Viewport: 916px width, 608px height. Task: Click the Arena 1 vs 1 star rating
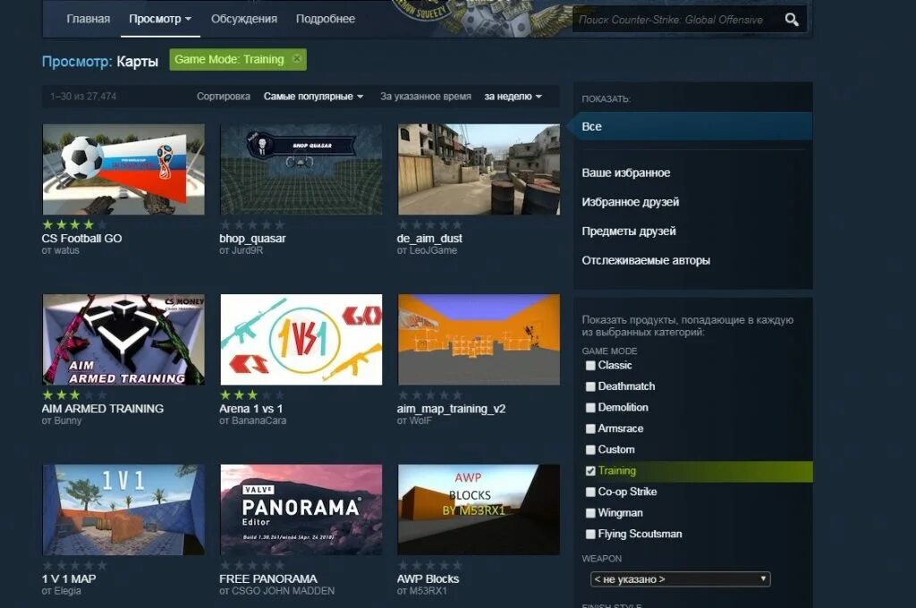point(252,395)
